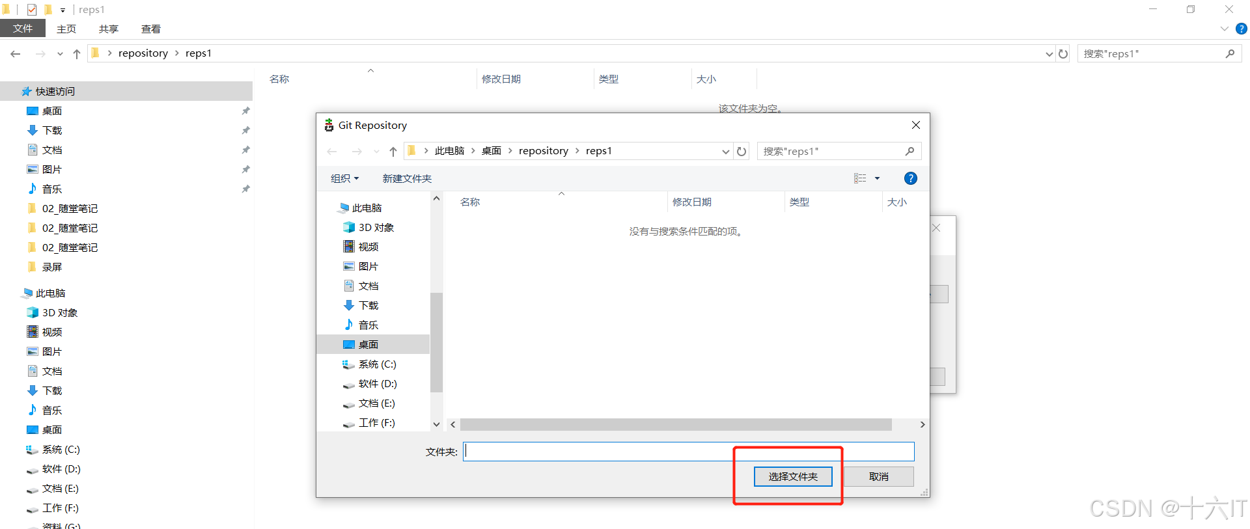Click Explorer up-one-level arrow
The height and width of the screenshot is (529, 1250).
pyautogui.click(x=77, y=53)
